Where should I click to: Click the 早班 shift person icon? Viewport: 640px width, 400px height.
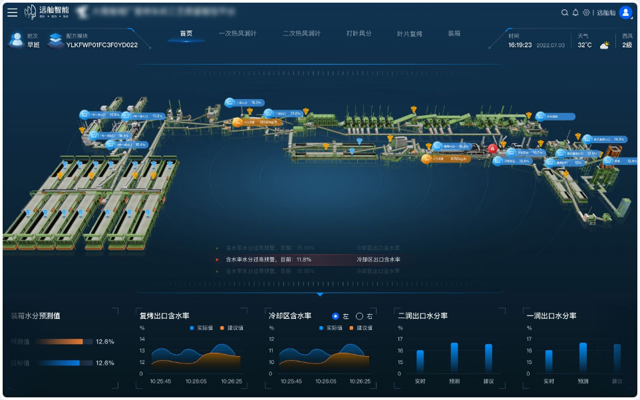click(17, 40)
